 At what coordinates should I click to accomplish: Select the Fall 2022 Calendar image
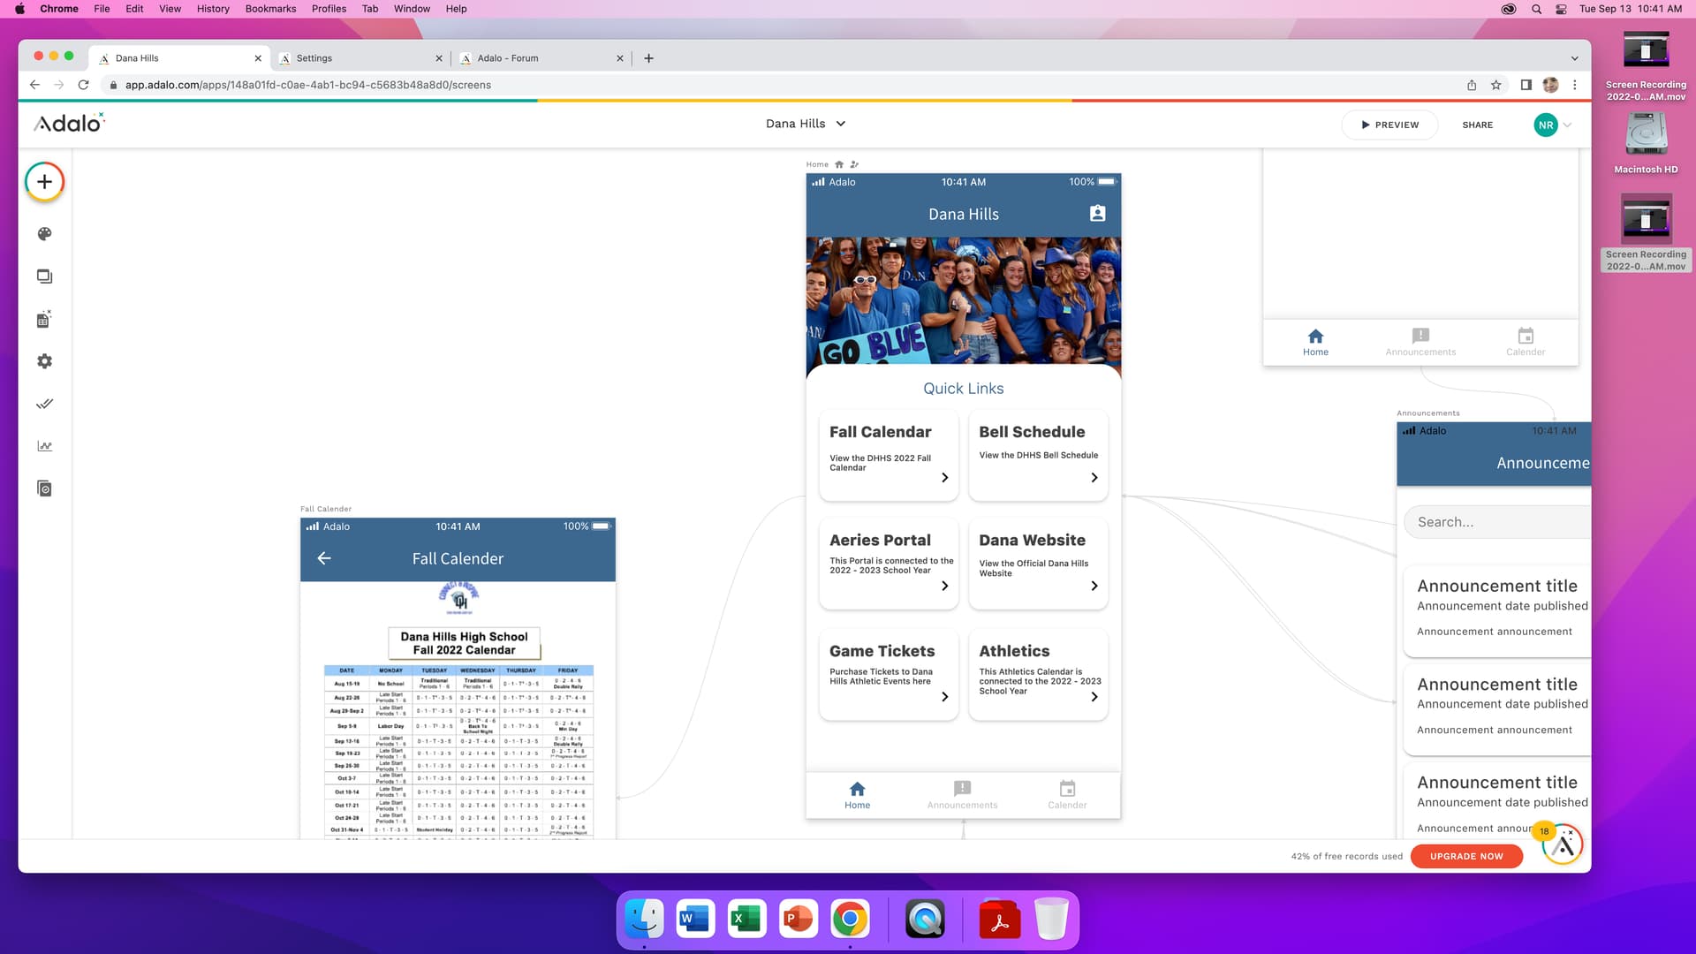pyautogui.click(x=458, y=710)
